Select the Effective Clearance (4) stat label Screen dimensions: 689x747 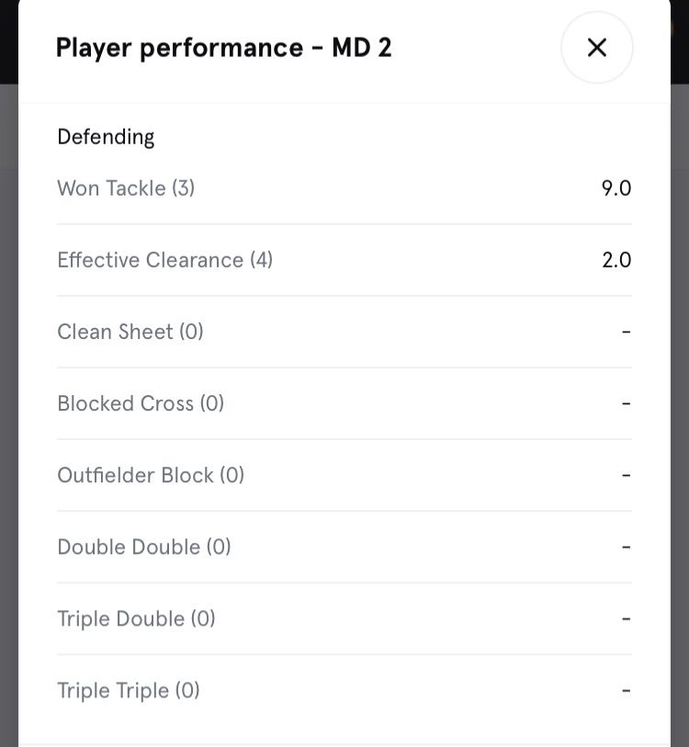coord(164,260)
